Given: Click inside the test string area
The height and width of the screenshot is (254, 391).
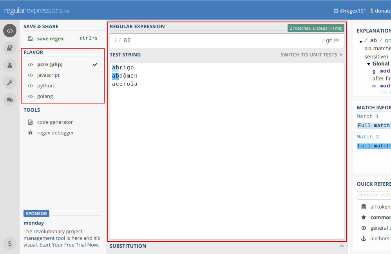Looking at the screenshot, I should pos(227,151).
